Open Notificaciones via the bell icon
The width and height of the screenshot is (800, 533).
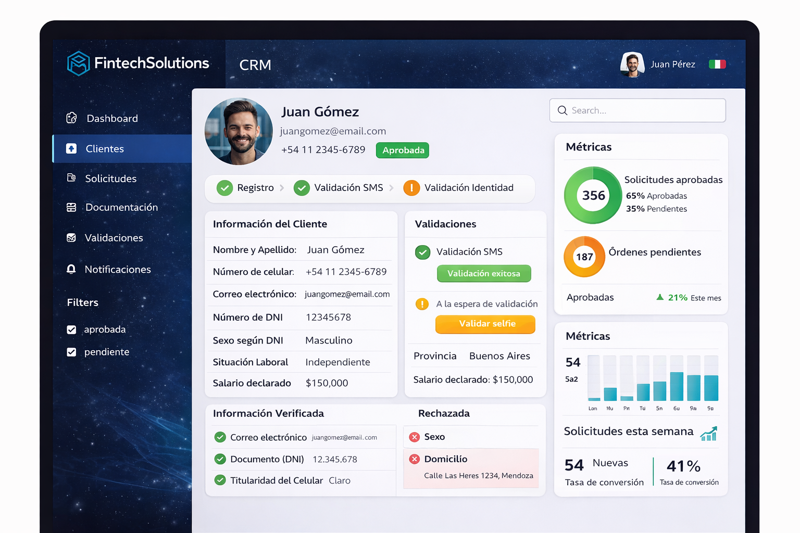[71, 269]
